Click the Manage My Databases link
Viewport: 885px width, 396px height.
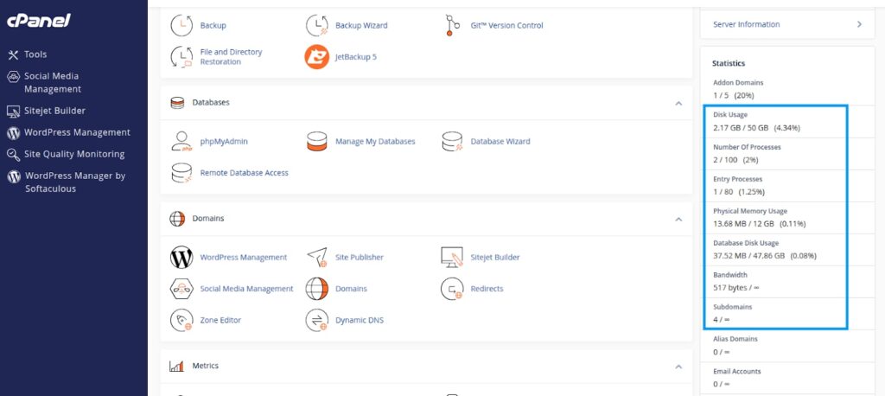click(375, 141)
